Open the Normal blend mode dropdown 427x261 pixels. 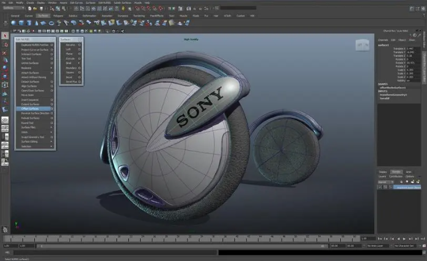tap(385, 182)
